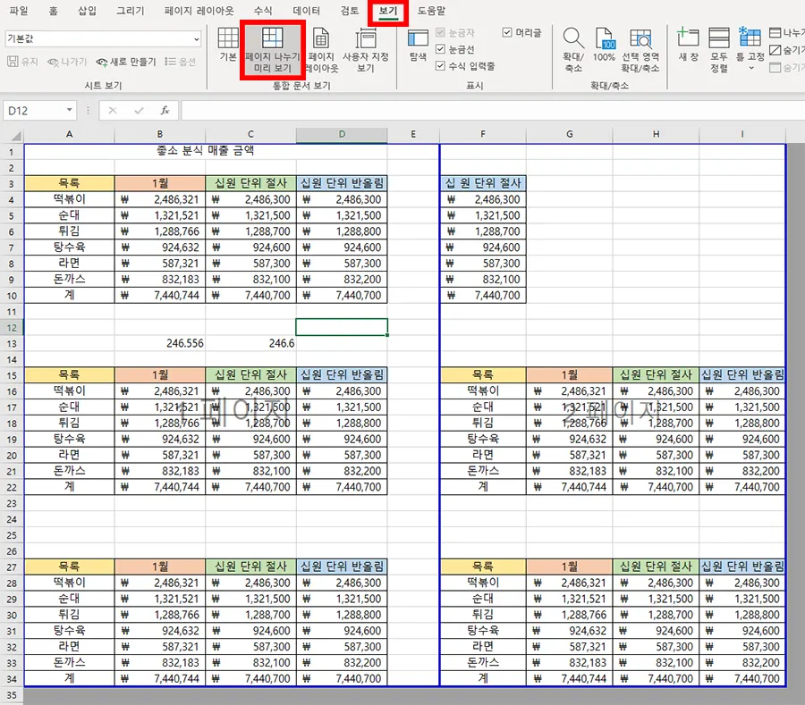Click the Name Box showing D12

(34, 110)
